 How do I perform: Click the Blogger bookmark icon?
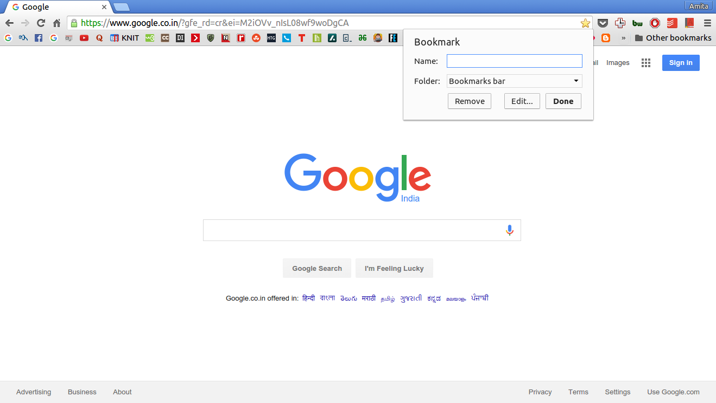(606, 38)
